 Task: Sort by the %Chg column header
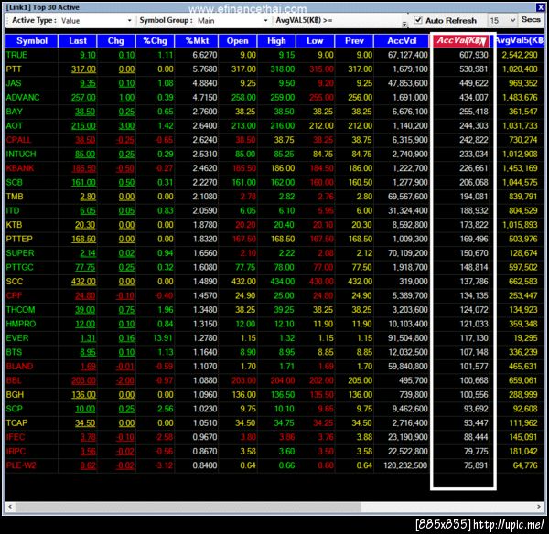156,41
